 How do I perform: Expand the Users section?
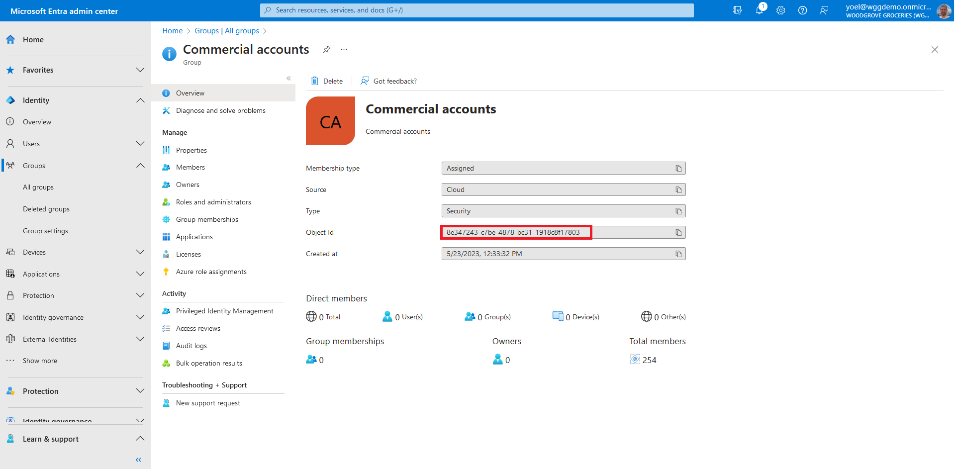click(140, 144)
